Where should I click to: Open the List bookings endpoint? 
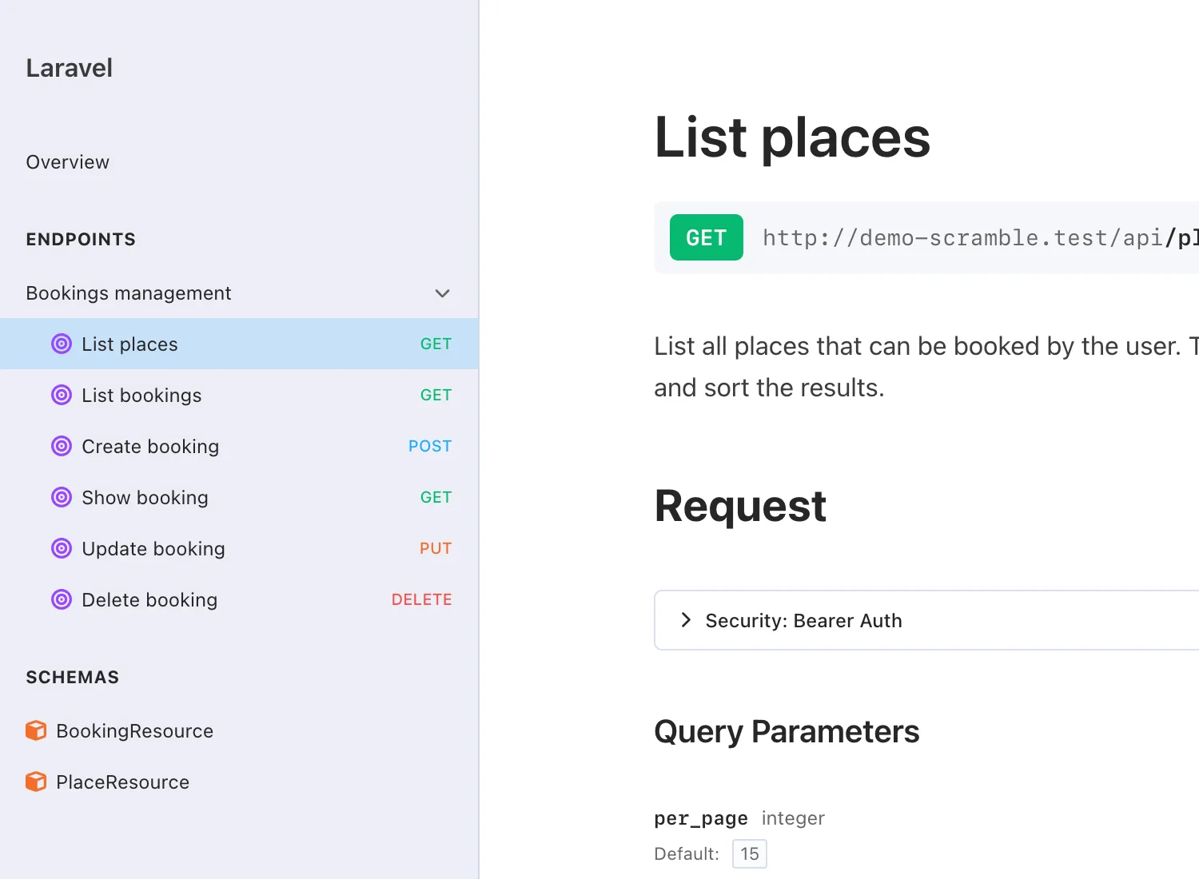point(239,395)
